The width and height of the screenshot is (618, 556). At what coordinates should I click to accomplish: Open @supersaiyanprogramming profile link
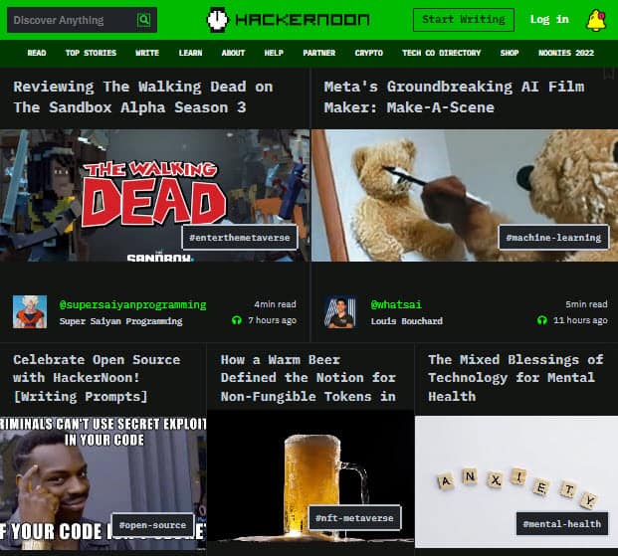(132, 304)
